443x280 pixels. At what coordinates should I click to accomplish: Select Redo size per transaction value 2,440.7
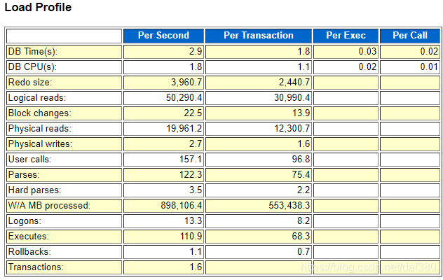point(294,83)
